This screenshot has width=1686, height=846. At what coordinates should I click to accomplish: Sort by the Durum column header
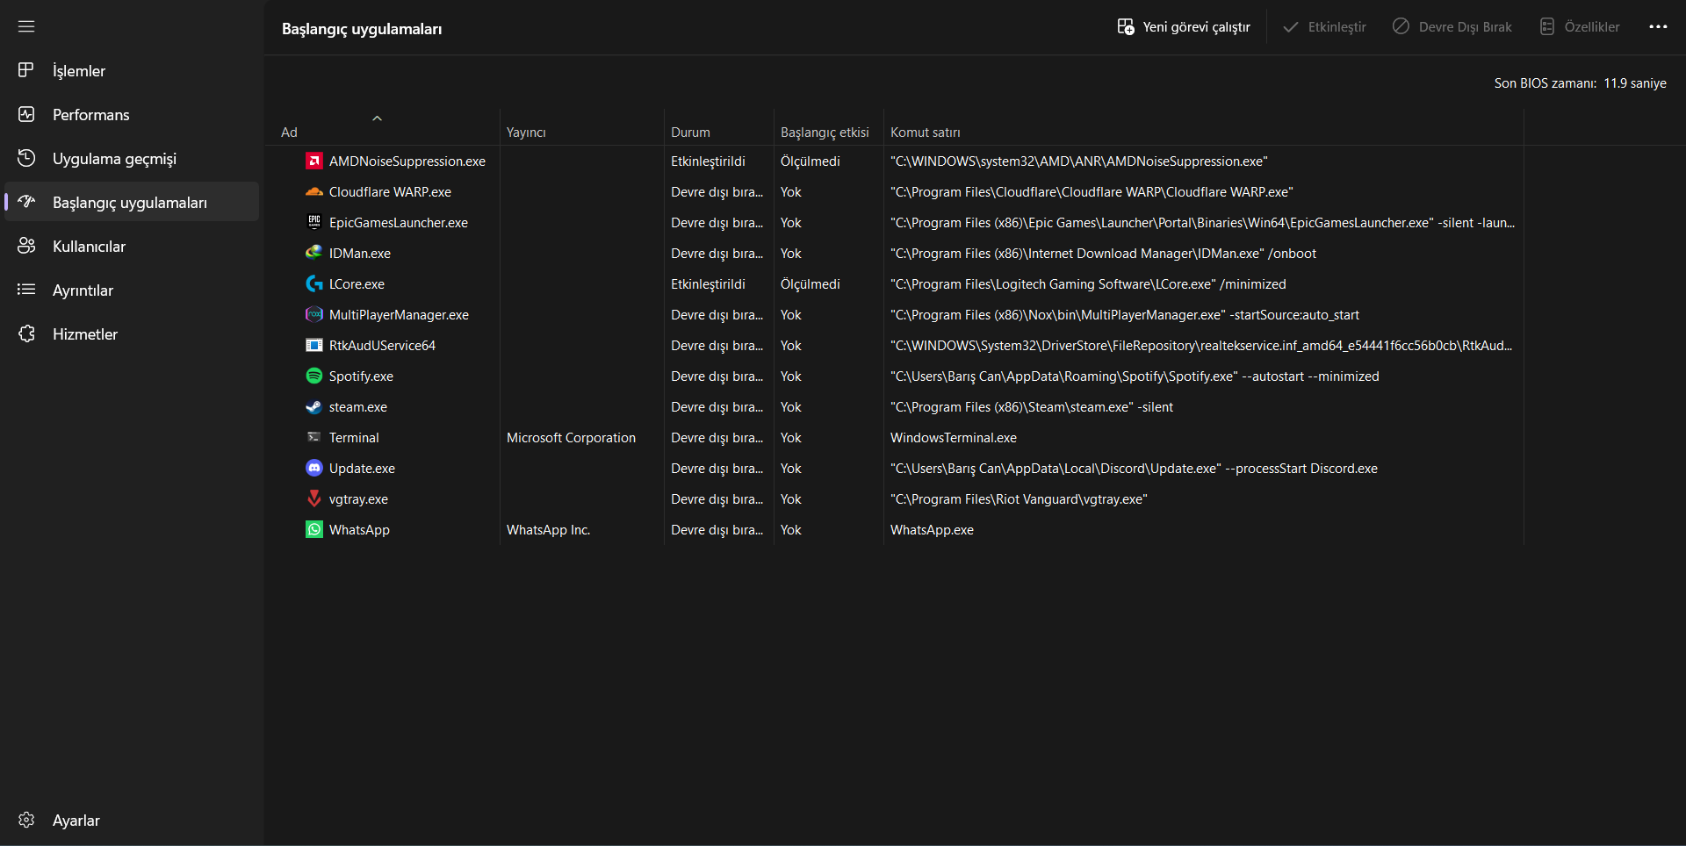click(x=690, y=132)
